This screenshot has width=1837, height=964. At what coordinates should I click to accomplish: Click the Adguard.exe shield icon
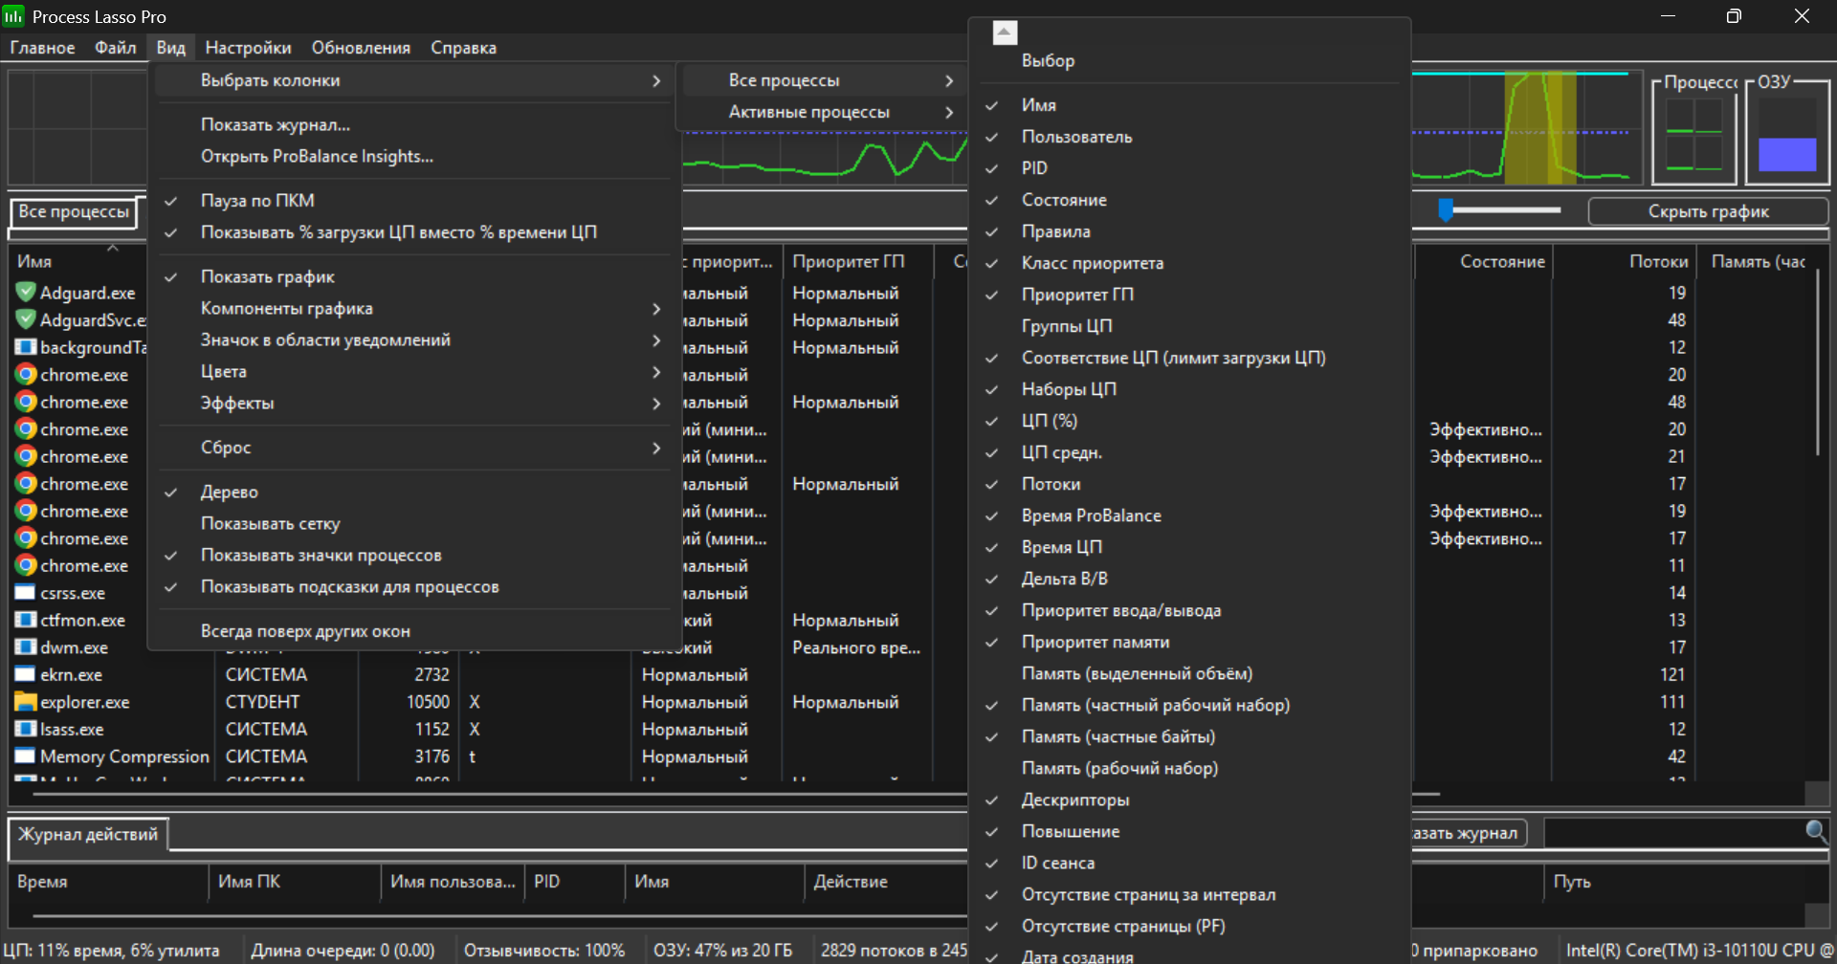click(x=26, y=293)
